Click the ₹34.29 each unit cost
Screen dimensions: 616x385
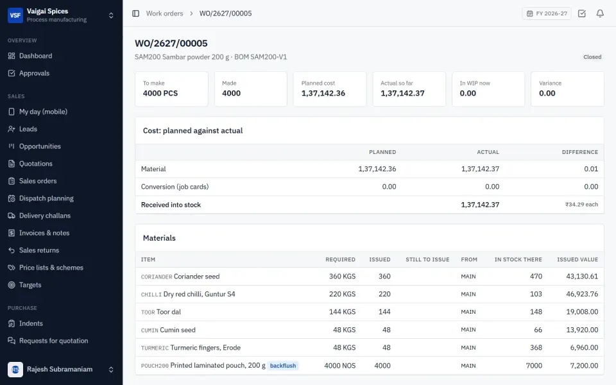point(581,204)
